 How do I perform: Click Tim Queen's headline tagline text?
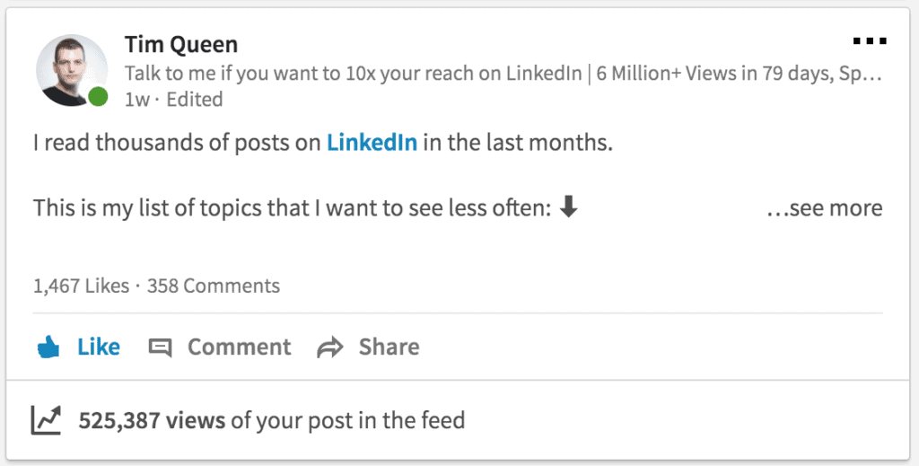pos(503,73)
